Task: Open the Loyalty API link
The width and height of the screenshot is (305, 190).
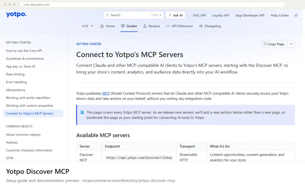Action: pyautogui.click(x=221, y=15)
